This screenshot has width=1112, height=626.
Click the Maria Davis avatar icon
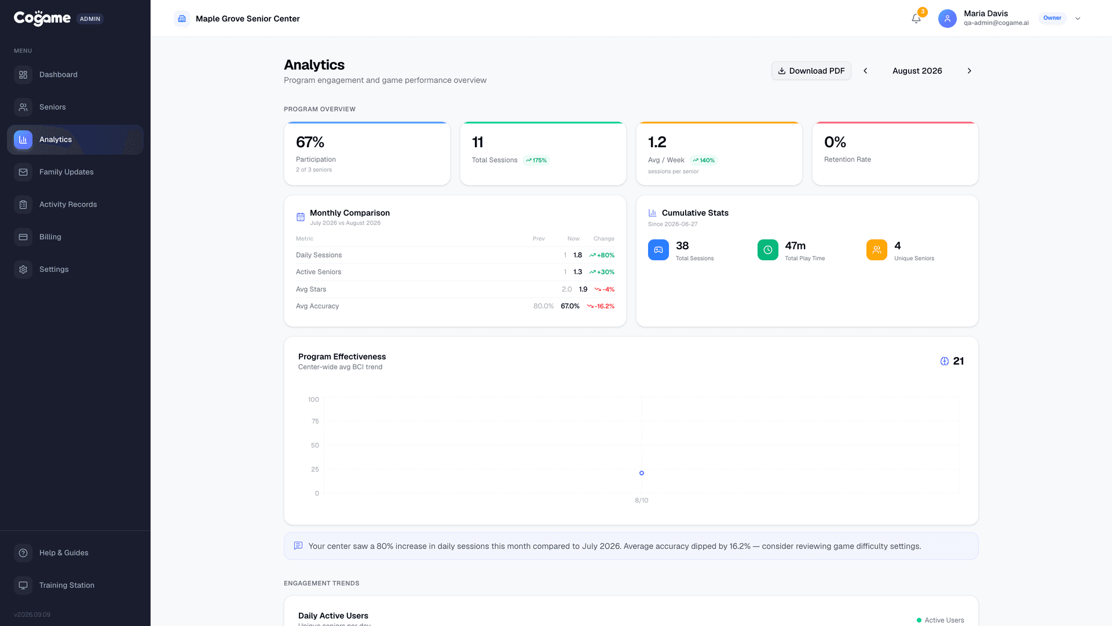point(948,19)
